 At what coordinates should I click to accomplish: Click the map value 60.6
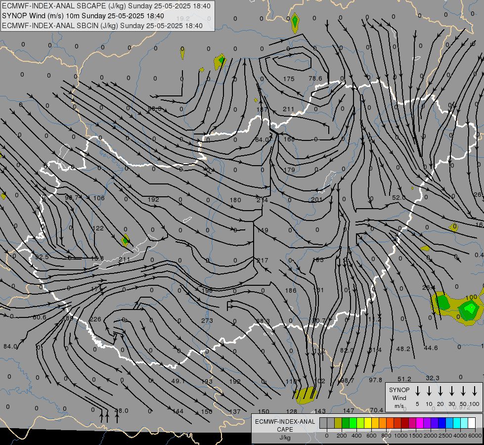(39, 317)
